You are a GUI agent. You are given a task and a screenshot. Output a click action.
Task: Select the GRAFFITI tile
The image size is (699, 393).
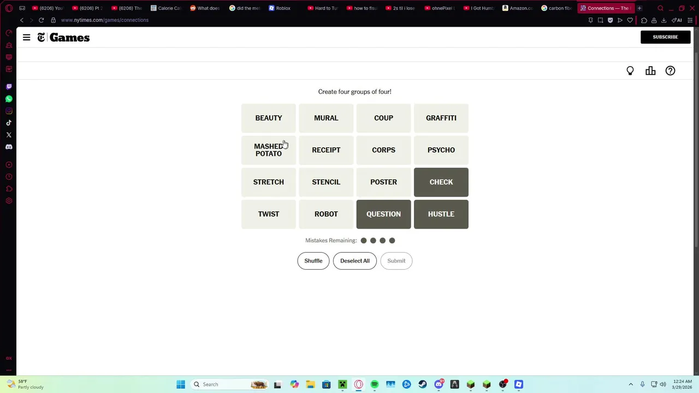tap(441, 118)
